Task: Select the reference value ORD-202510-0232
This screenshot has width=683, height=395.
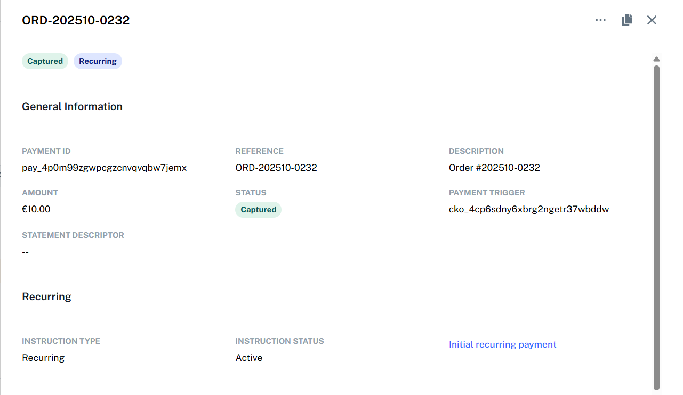Action: click(x=276, y=167)
